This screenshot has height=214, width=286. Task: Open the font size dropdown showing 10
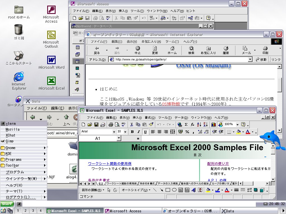125,132
